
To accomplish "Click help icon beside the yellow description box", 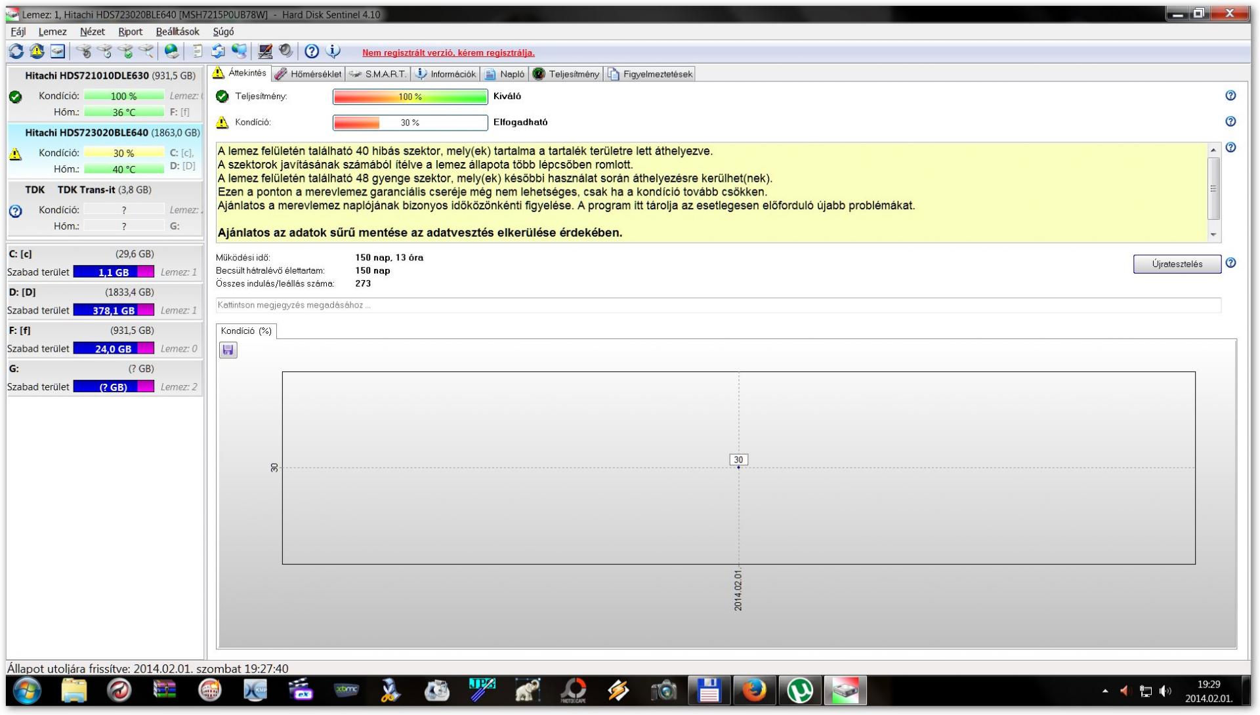I will click(1230, 148).
